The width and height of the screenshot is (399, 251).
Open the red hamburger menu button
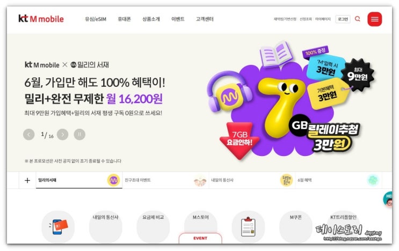pyautogui.click(x=375, y=19)
